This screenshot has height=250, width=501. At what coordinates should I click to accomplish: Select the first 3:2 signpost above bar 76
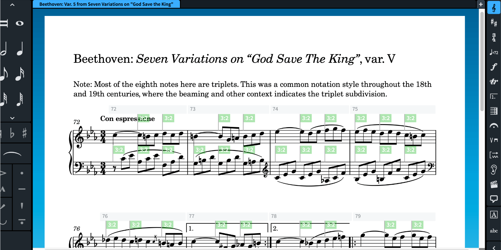112,225
